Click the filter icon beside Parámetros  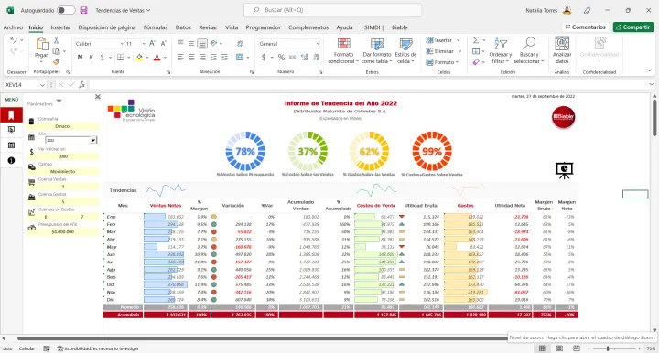59,102
